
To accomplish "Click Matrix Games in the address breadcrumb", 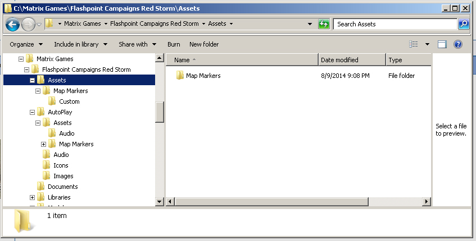I will point(82,24).
